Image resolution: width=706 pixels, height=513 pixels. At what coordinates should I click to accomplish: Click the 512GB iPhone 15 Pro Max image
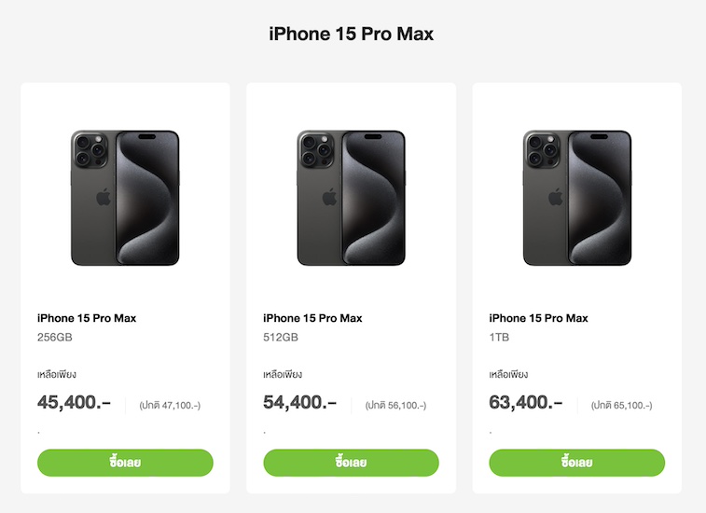click(351, 198)
